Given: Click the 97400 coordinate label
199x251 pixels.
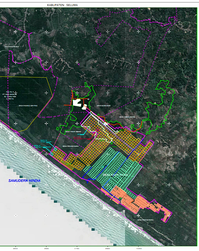Looking at the screenshot, I should coord(77,249).
